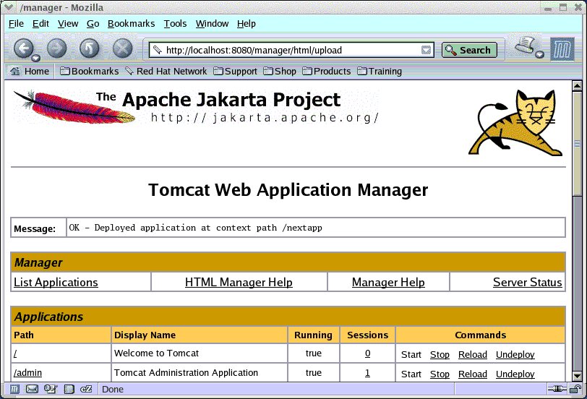Open the Bookmarks folder in personal toolbar
Viewport: 587px width, 399px height.
pyautogui.click(x=90, y=71)
